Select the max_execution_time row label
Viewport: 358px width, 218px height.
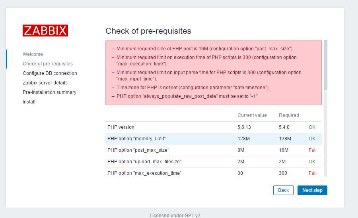click(x=144, y=173)
